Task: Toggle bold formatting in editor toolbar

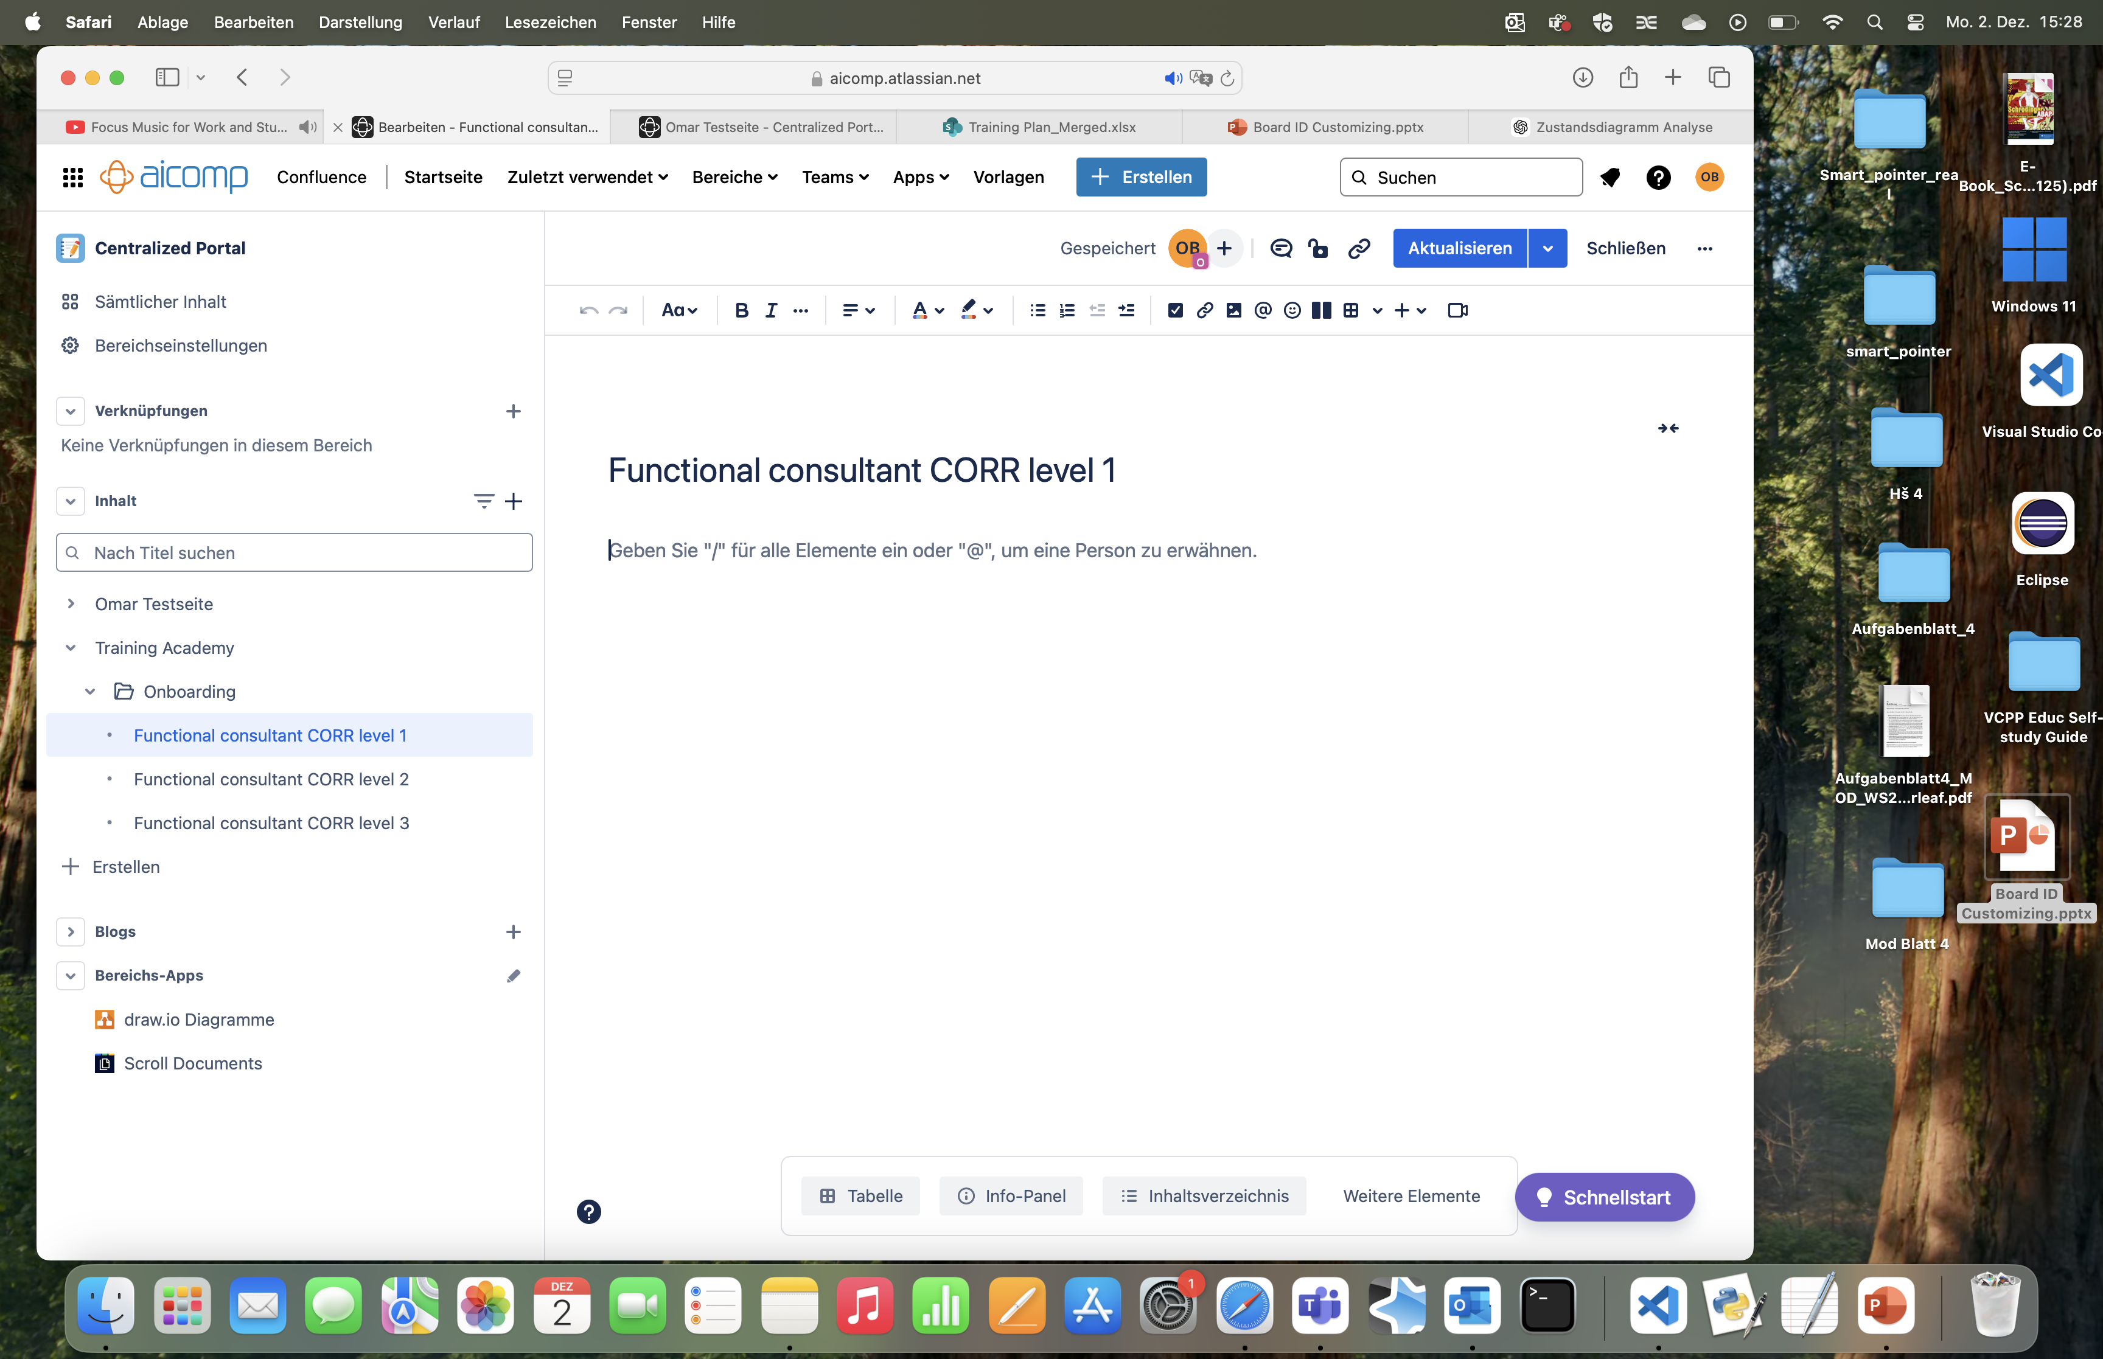Action: coord(741,311)
